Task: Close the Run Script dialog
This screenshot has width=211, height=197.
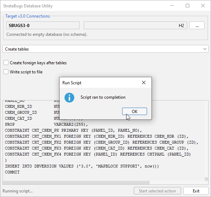Action: (x=144, y=83)
